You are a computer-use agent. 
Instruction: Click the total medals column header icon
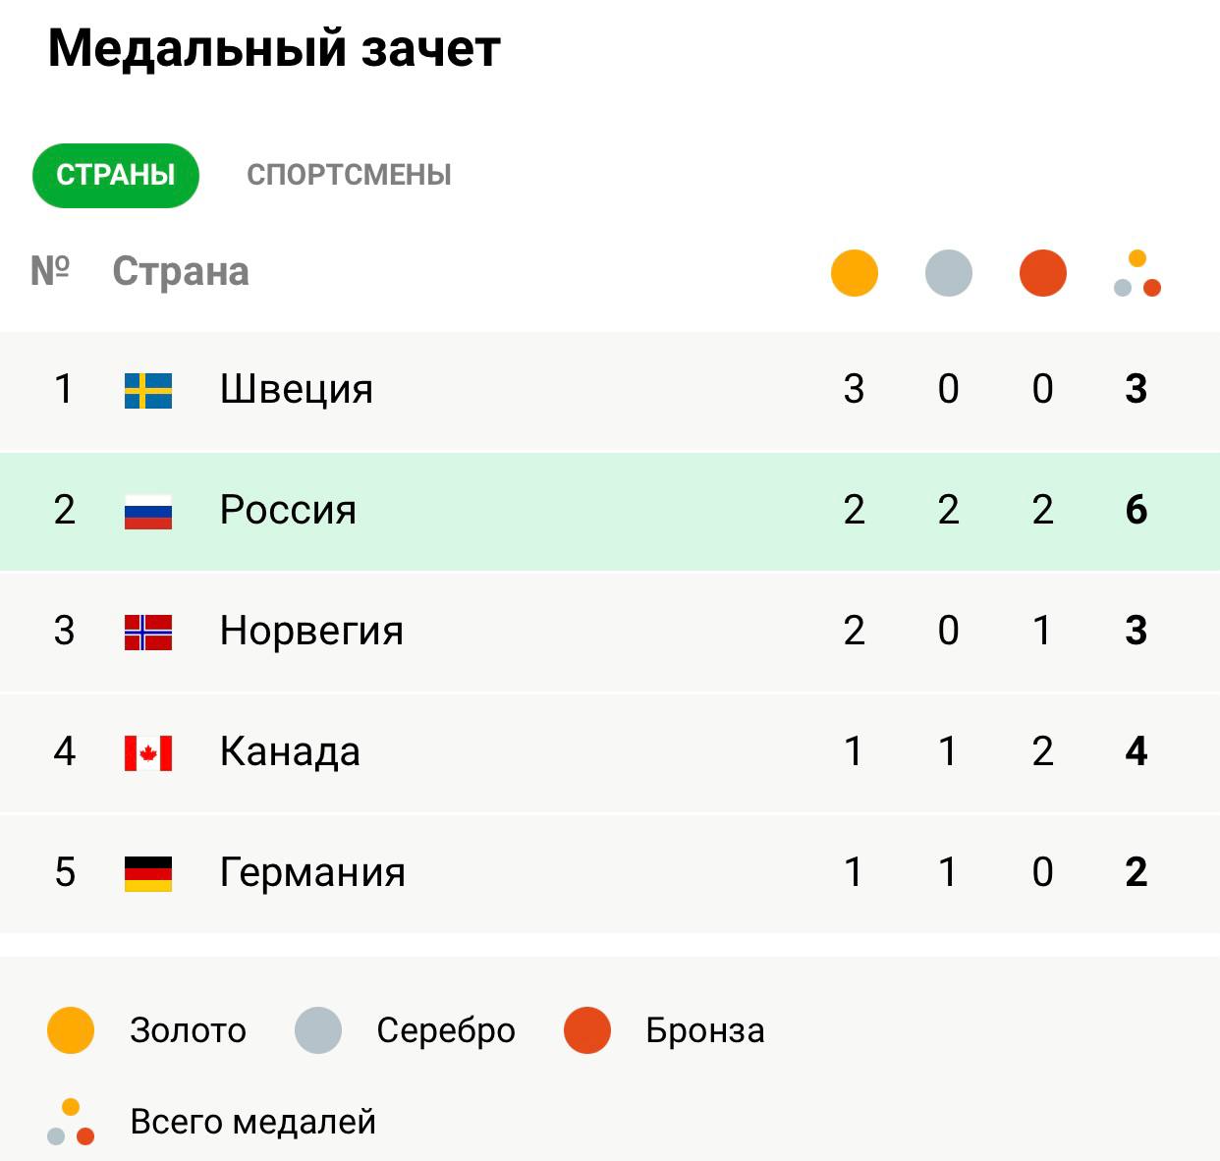[x=1137, y=273]
